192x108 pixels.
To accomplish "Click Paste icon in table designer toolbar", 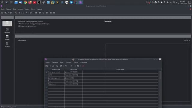I will click(61, 66).
